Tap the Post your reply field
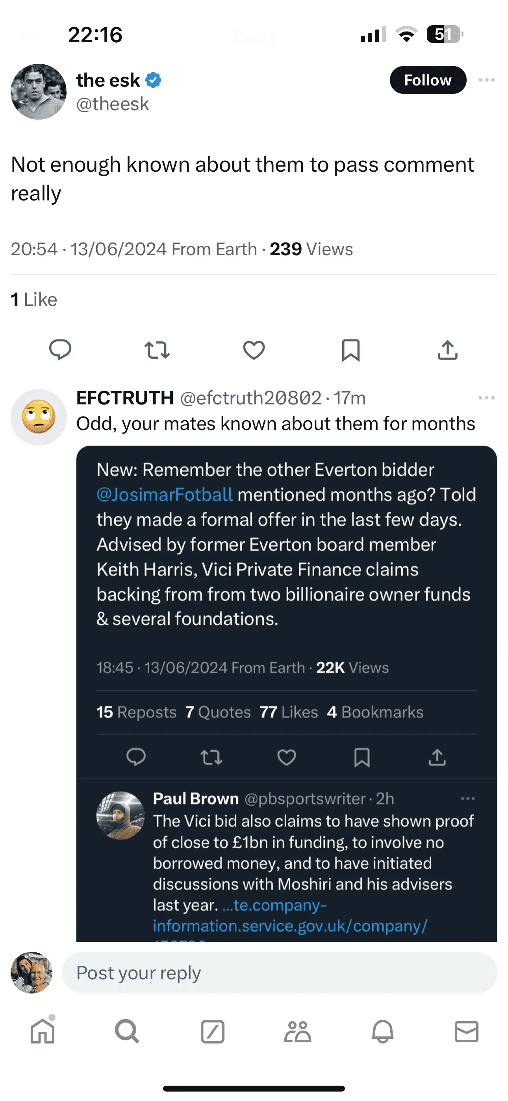Screen dimensions: 508x1101 tap(279, 972)
